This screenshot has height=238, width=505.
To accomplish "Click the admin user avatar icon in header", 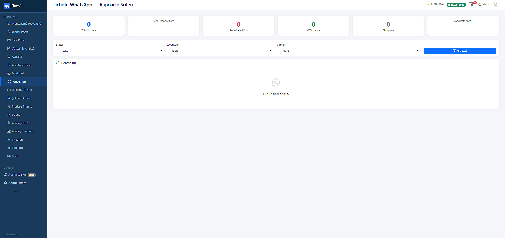I will [x=480, y=4].
